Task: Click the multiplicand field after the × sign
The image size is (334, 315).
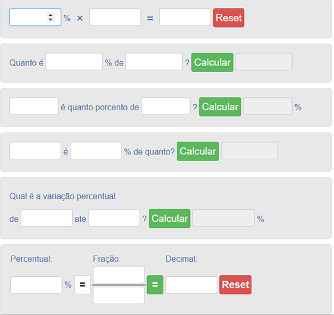Action: coord(115,17)
